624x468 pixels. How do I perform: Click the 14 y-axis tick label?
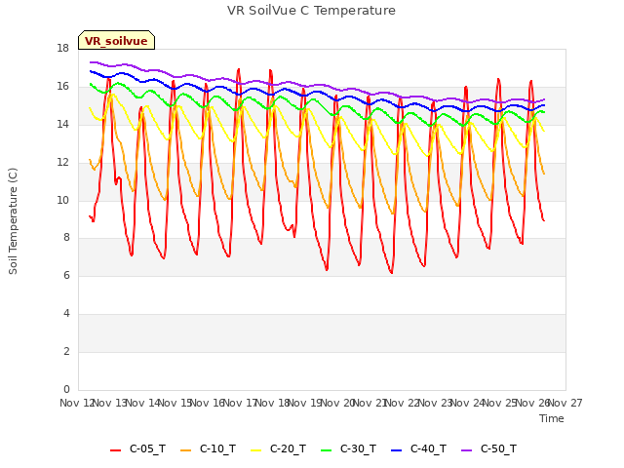62,124
